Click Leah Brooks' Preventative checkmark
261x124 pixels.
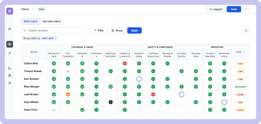pos(96,94)
